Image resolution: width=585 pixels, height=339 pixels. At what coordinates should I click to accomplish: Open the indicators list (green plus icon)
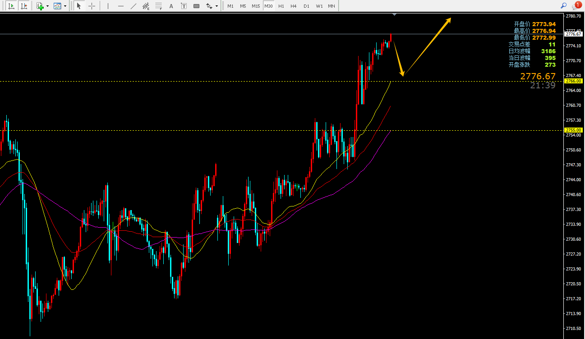coord(40,6)
